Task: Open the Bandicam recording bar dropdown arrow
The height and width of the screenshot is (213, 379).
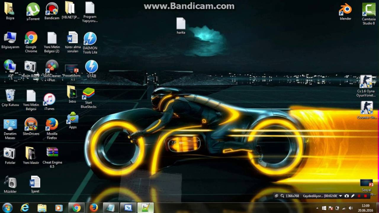Action: 341,196
